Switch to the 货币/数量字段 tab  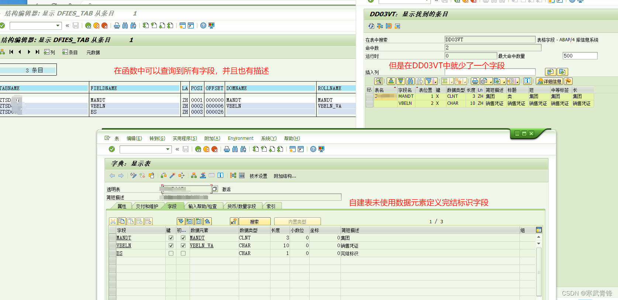pos(242,206)
